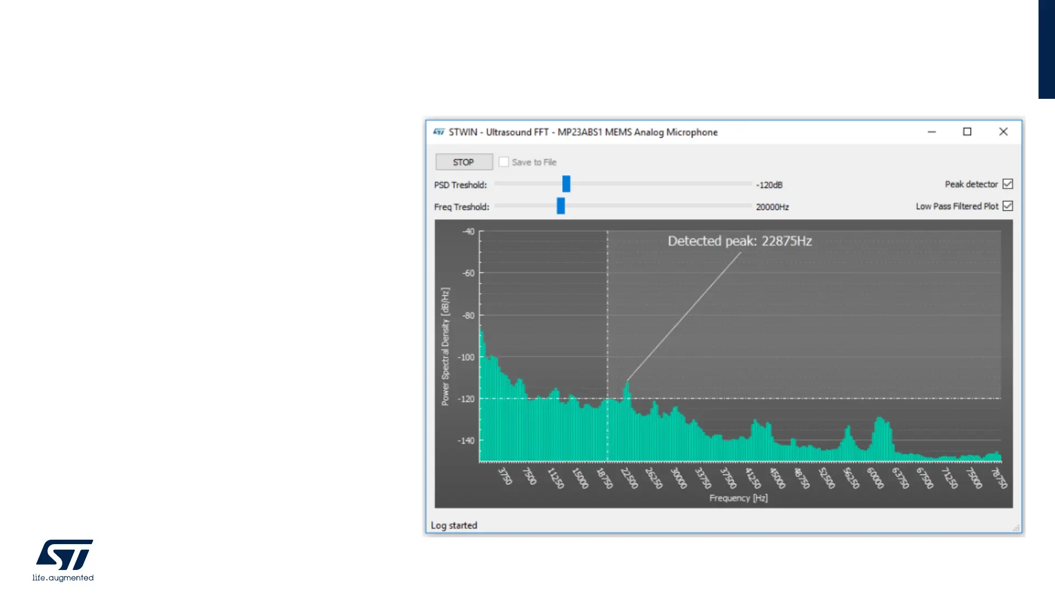Click the window resize grip at bottom corner
Screen dimensions: 1055x593
[1017, 528]
